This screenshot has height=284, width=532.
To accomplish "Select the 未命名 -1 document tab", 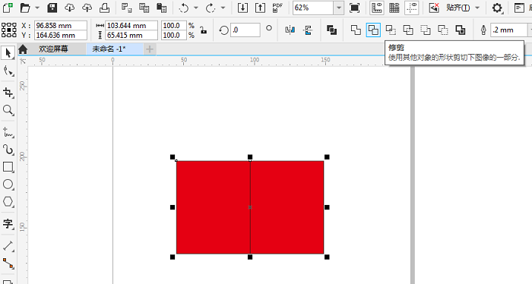I will (109, 49).
